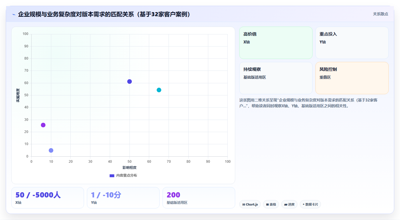Open the 高价值 quadrant card
The image size is (400, 220).
click(x=276, y=43)
